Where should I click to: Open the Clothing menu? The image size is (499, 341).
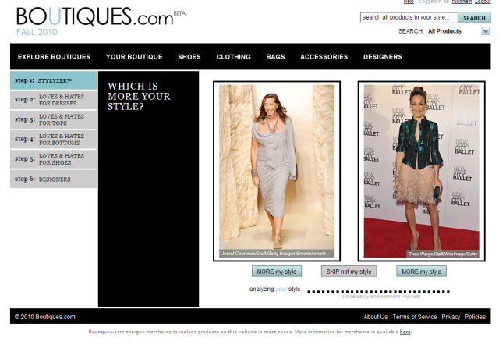[x=233, y=57]
